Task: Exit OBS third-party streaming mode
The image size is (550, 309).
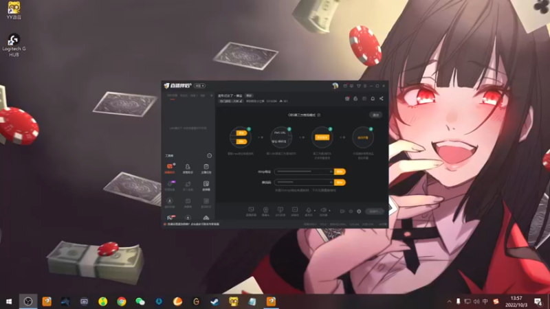Action: point(375,115)
